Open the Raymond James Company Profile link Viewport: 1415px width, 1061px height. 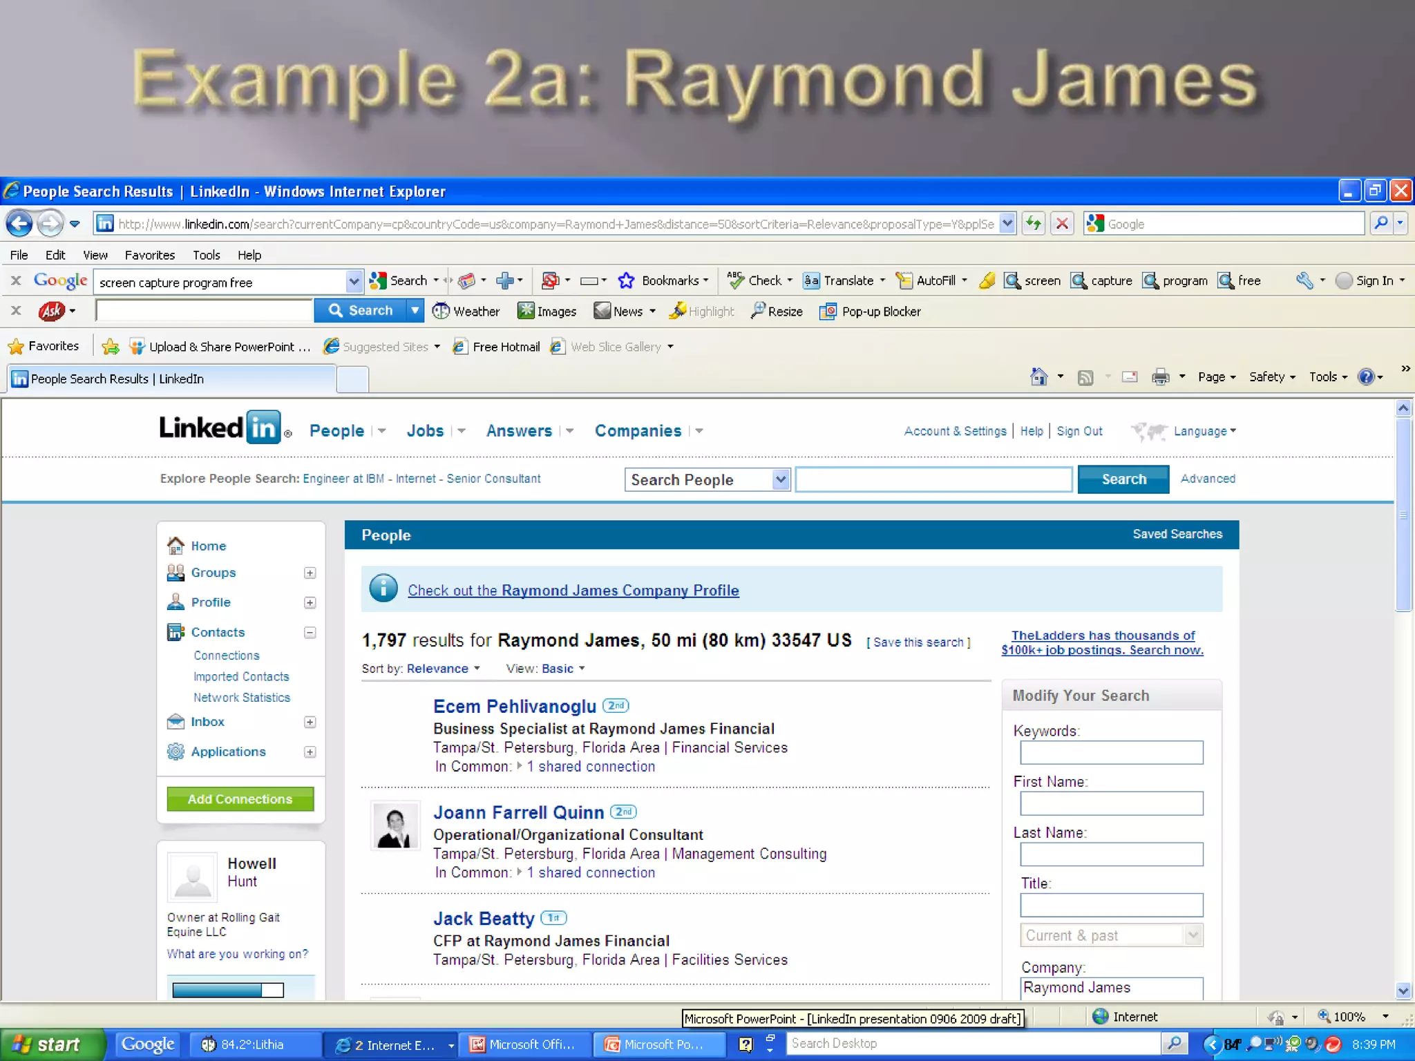pos(573,590)
